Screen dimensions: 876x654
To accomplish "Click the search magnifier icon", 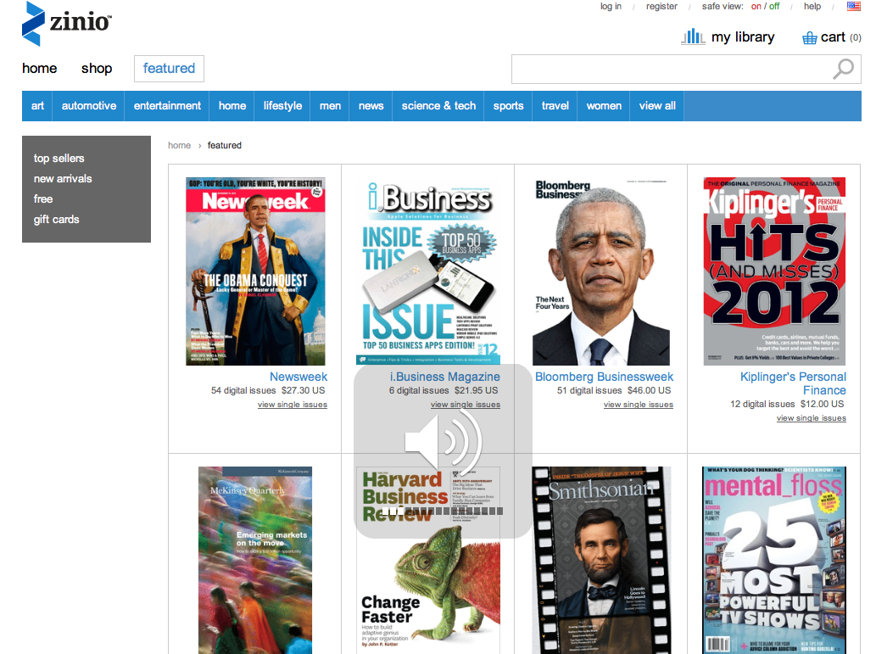I will [843, 70].
